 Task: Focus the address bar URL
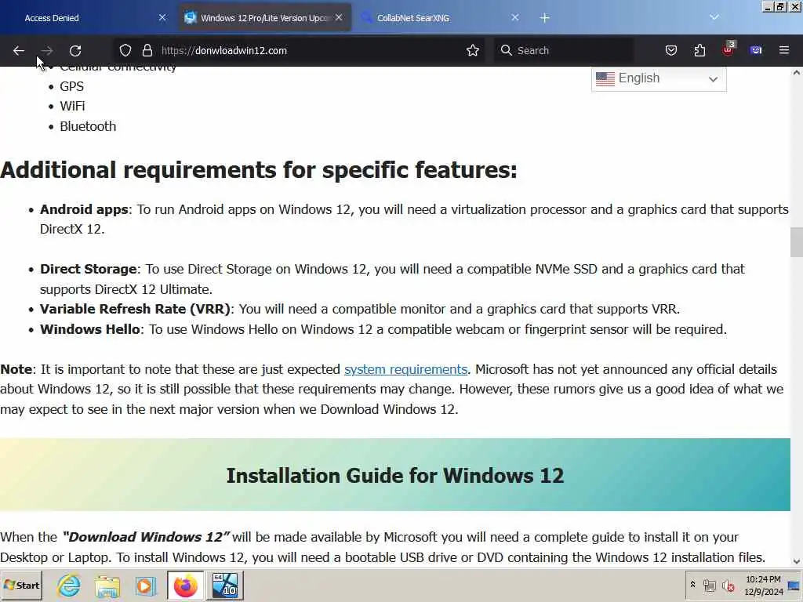click(x=307, y=50)
